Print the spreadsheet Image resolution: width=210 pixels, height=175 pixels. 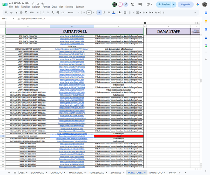[x=21, y=13]
